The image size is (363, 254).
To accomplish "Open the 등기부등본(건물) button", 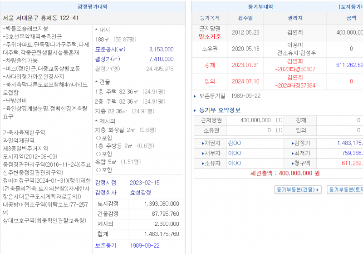I will point(298,190).
